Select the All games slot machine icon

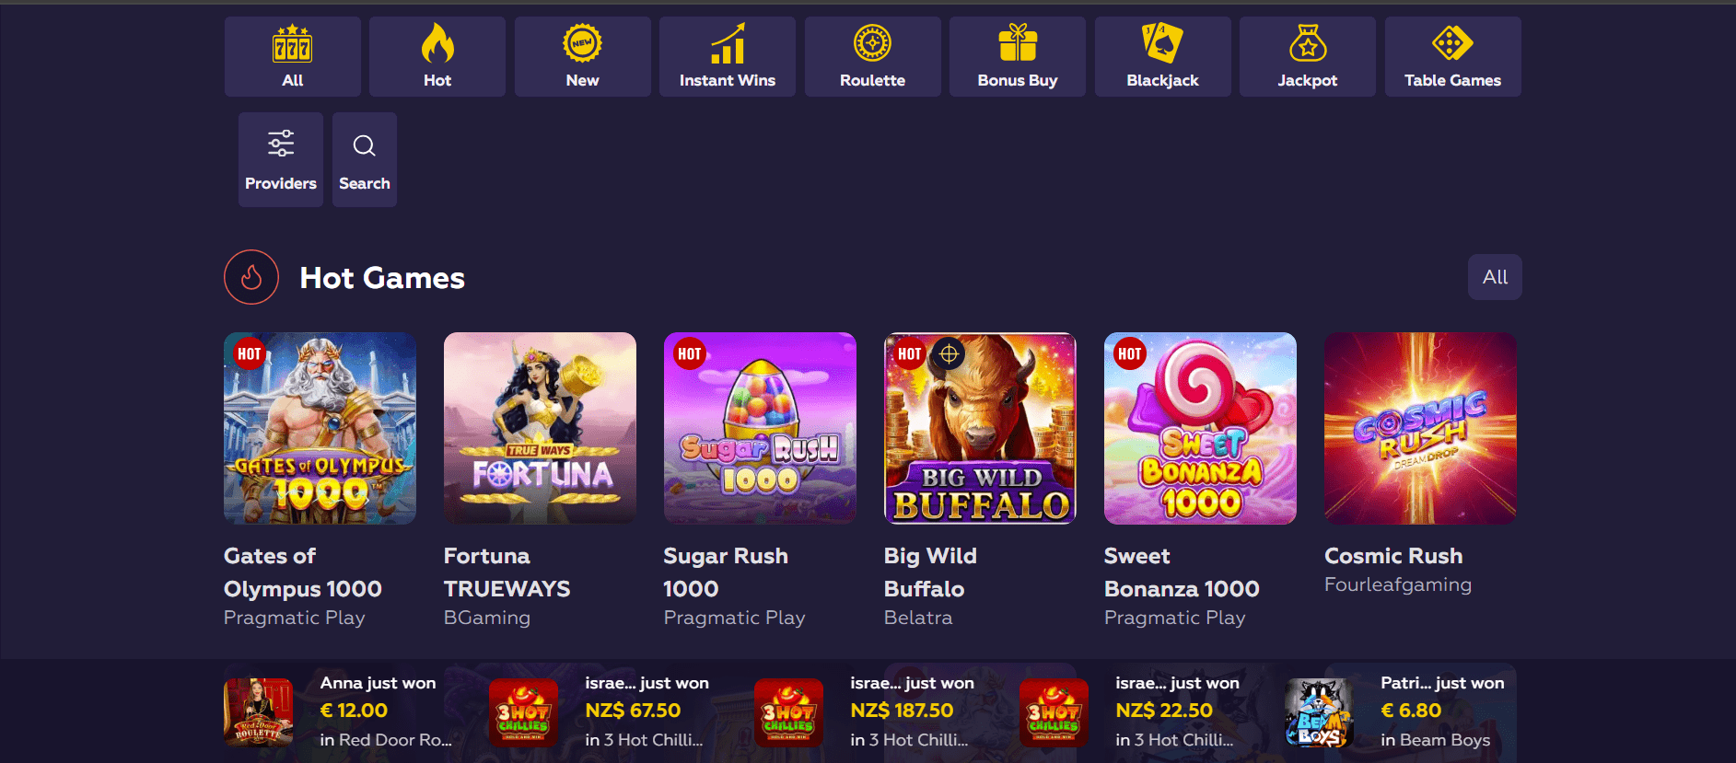[x=292, y=43]
